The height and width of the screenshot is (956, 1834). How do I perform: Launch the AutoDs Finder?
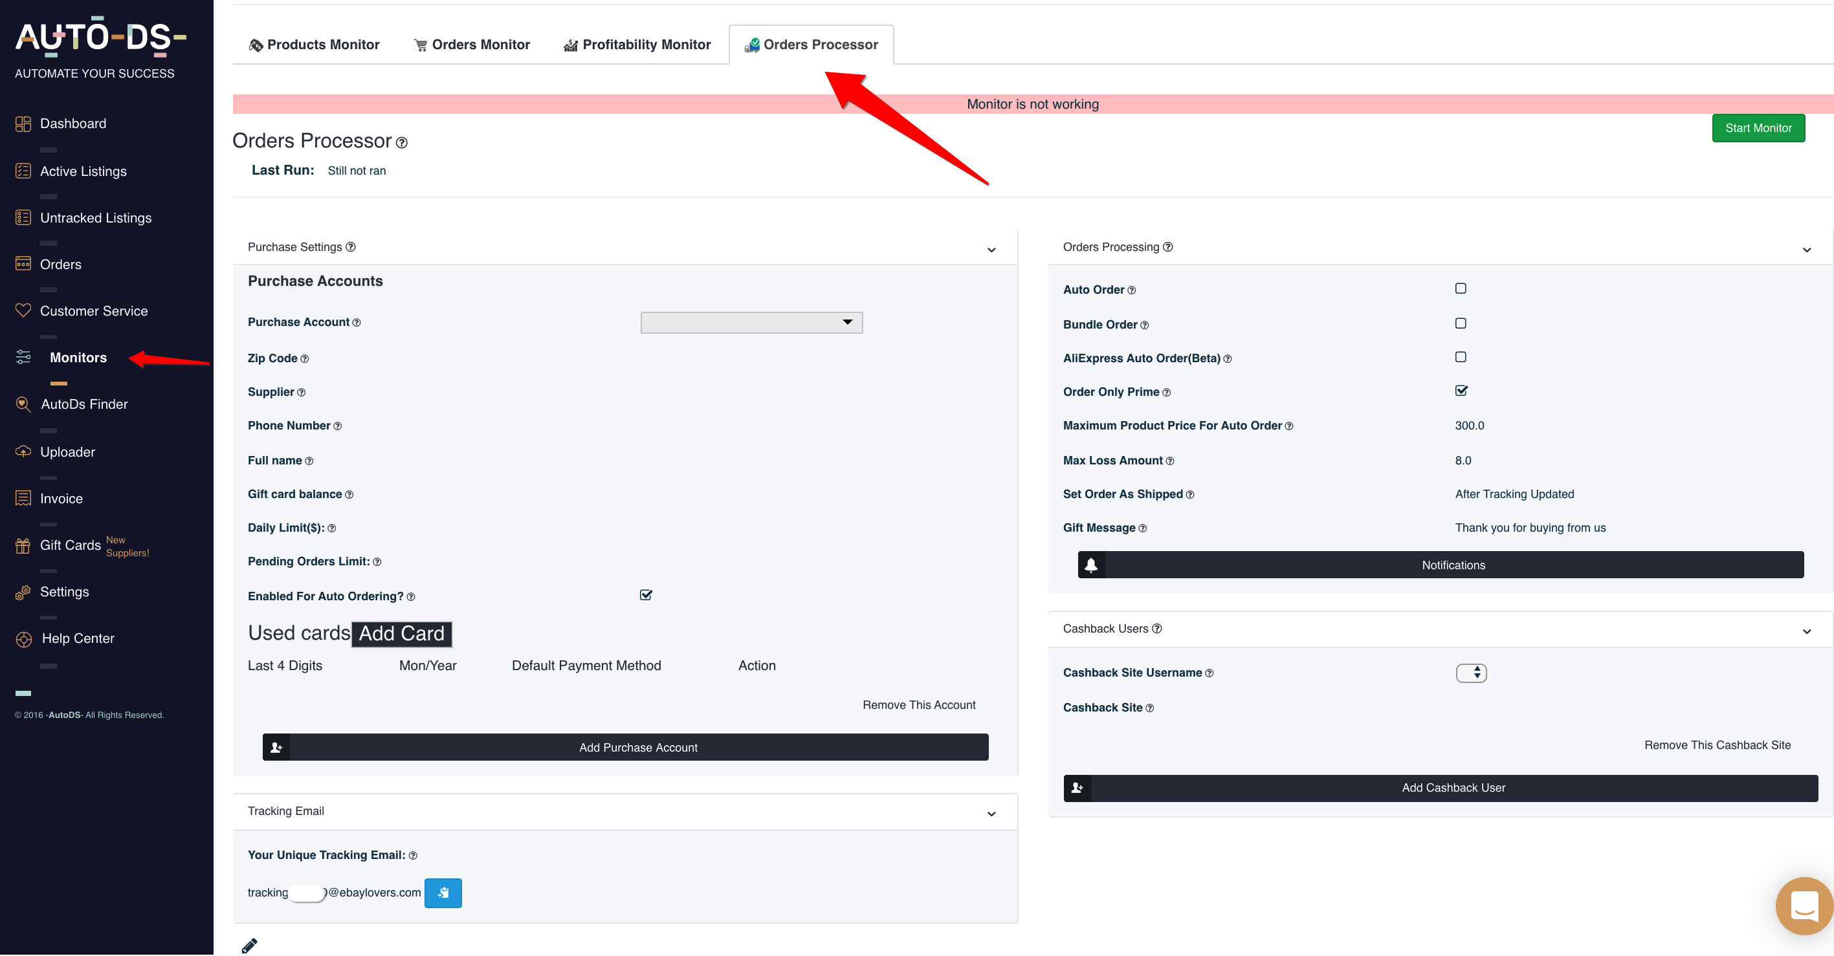[x=83, y=404]
